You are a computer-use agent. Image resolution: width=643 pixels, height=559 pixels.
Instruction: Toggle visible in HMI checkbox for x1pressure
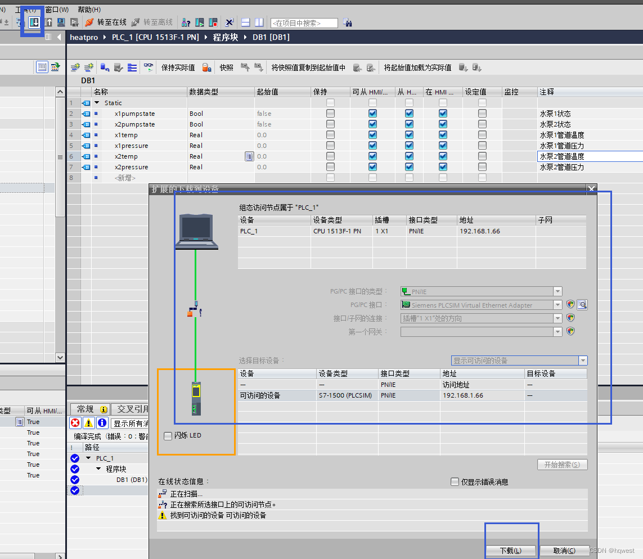tap(443, 146)
